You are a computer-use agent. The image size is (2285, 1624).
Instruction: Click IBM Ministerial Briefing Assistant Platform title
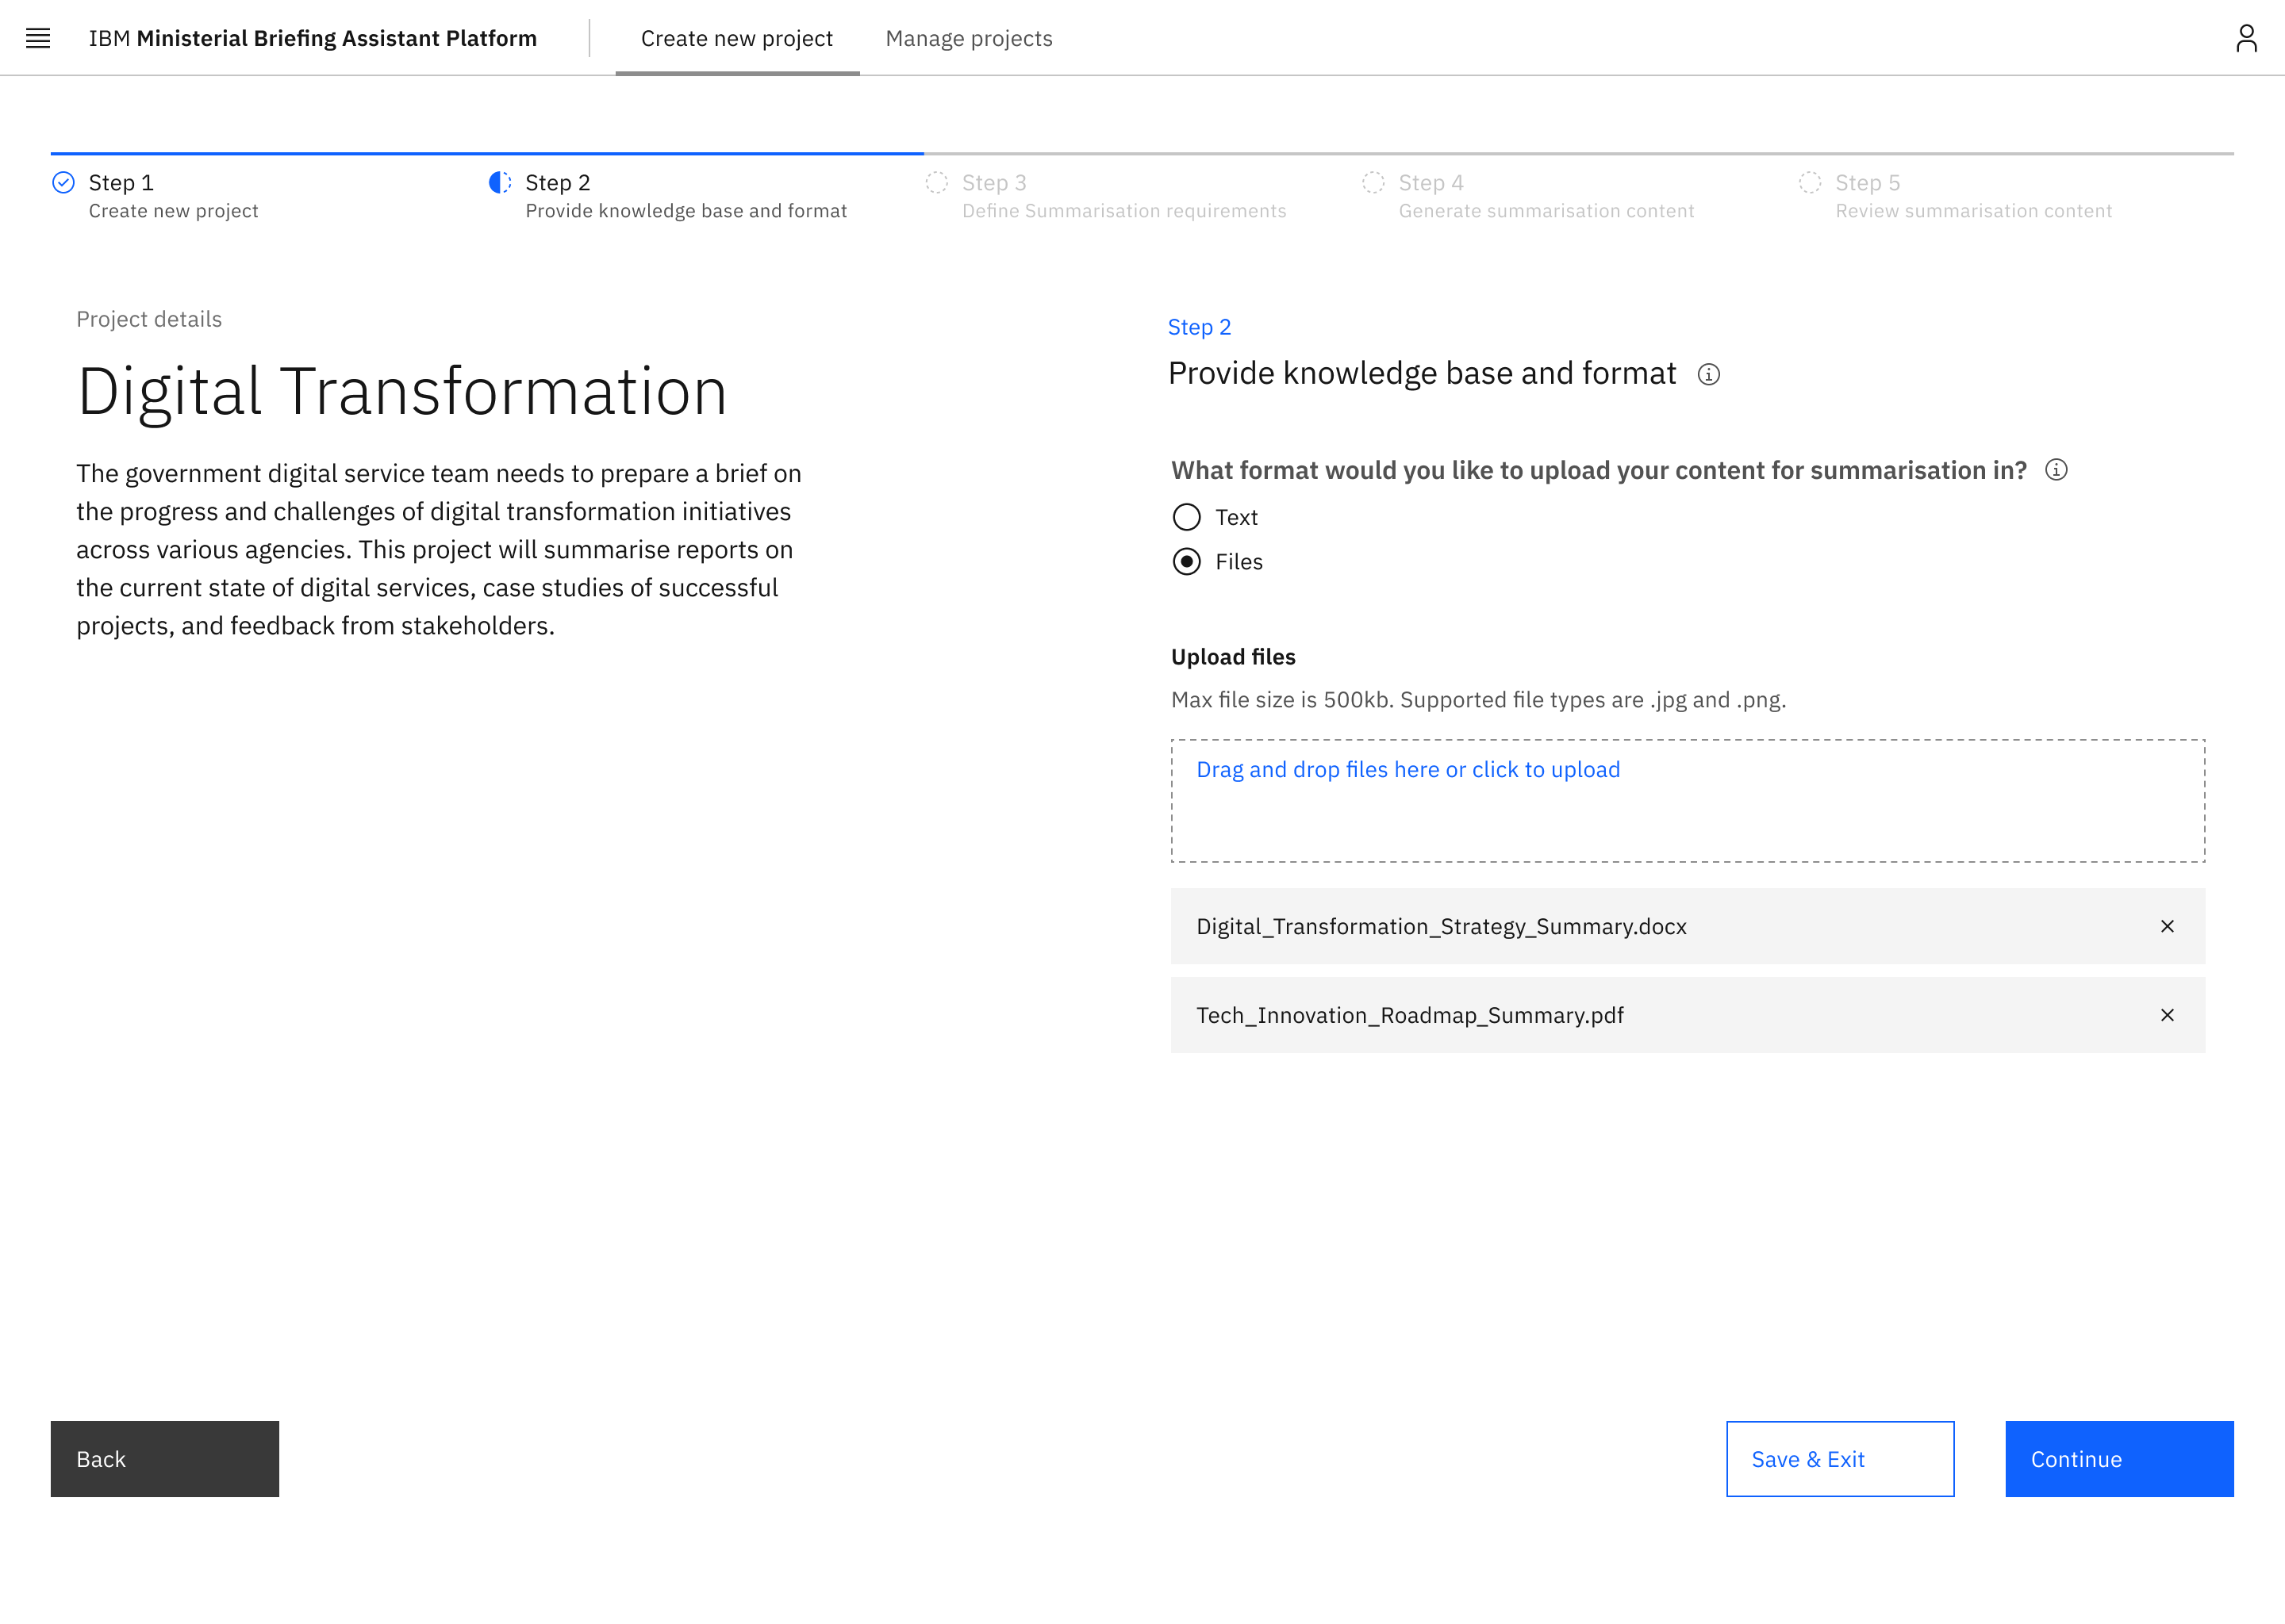313,38
